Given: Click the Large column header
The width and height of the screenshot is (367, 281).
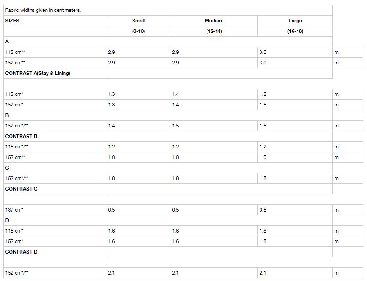Looking at the screenshot, I should click(x=295, y=21).
